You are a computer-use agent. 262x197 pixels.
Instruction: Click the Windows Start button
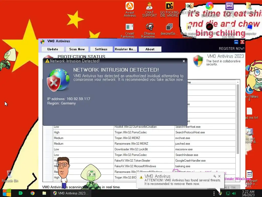pyautogui.click(x=7, y=193)
